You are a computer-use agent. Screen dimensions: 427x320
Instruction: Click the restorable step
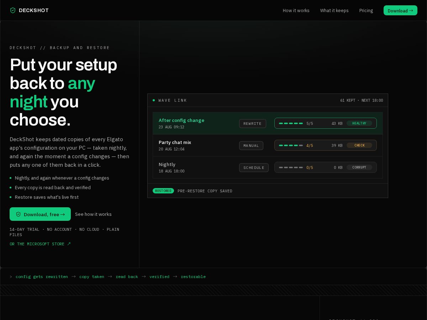point(193,277)
